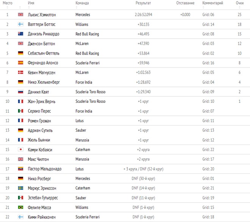The image size is (250, 222).
Task: Sort table by Имя column header
Action: [31, 3]
